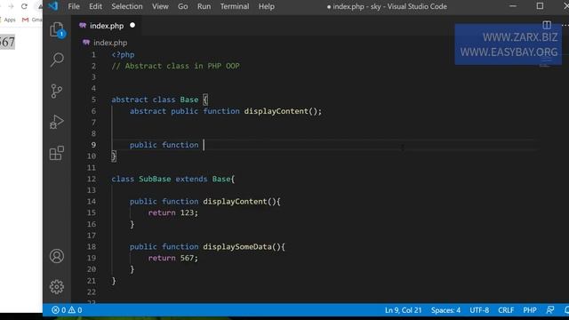Click the '<?php' opening tag

[x=123, y=55]
